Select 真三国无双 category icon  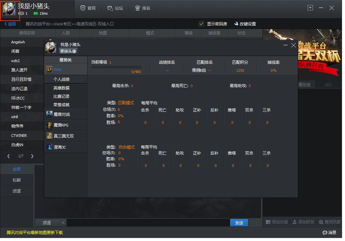click(49, 136)
